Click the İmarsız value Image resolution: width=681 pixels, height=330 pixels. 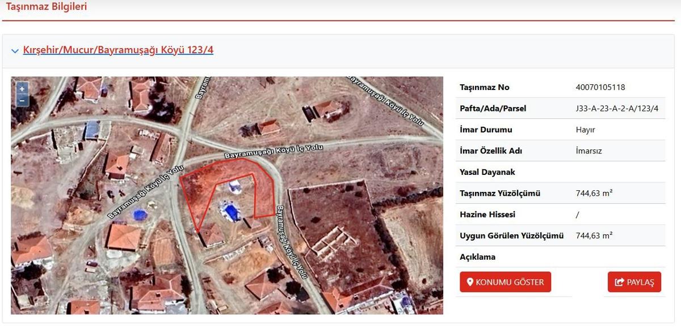[x=590, y=151]
